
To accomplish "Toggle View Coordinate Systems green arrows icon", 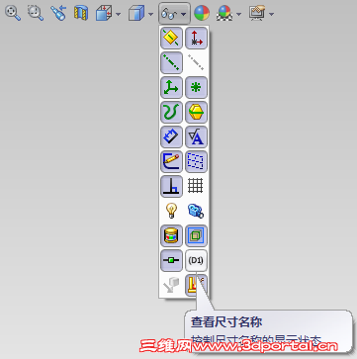I will tap(171, 87).
